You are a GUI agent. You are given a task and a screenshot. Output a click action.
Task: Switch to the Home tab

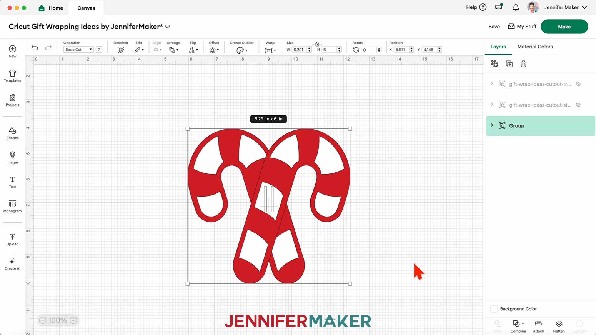point(51,8)
